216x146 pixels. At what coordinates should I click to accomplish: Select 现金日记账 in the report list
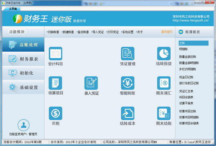tap(186, 77)
